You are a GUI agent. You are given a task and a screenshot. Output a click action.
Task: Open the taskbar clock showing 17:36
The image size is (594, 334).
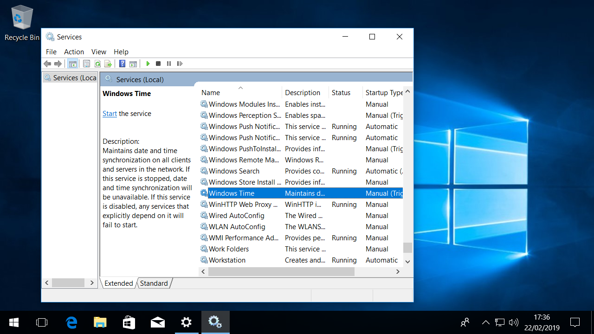(x=542, y=322)
